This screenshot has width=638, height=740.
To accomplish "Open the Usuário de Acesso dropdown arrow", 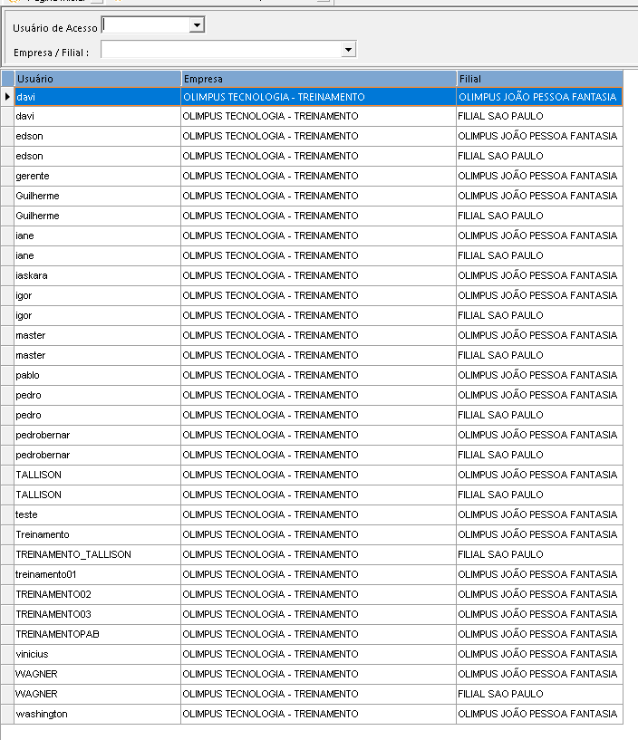I will (x=197, y=24).
